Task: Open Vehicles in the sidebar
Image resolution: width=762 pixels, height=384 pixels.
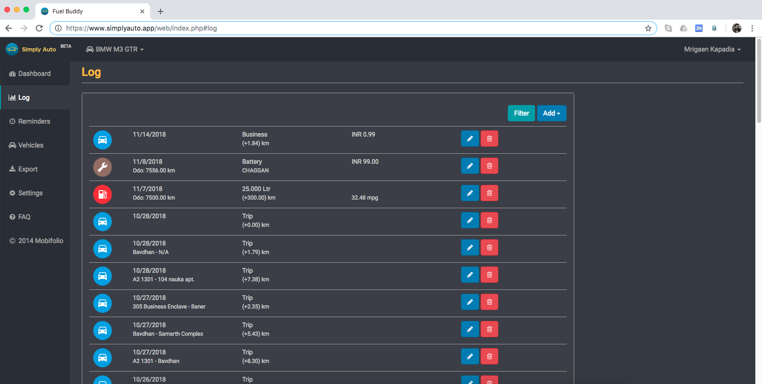Action: click(x=35, y=145)
